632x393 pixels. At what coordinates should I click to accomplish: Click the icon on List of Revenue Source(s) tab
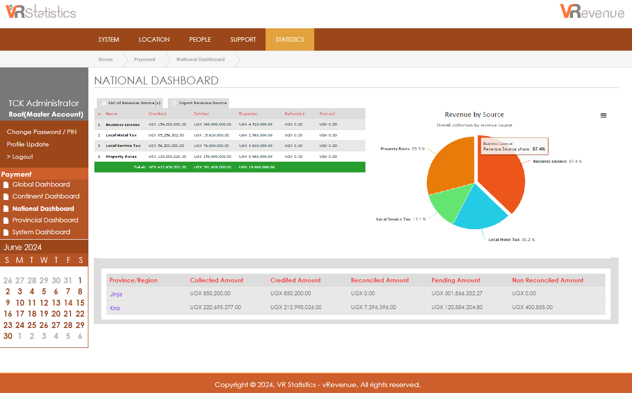point(104,103)
